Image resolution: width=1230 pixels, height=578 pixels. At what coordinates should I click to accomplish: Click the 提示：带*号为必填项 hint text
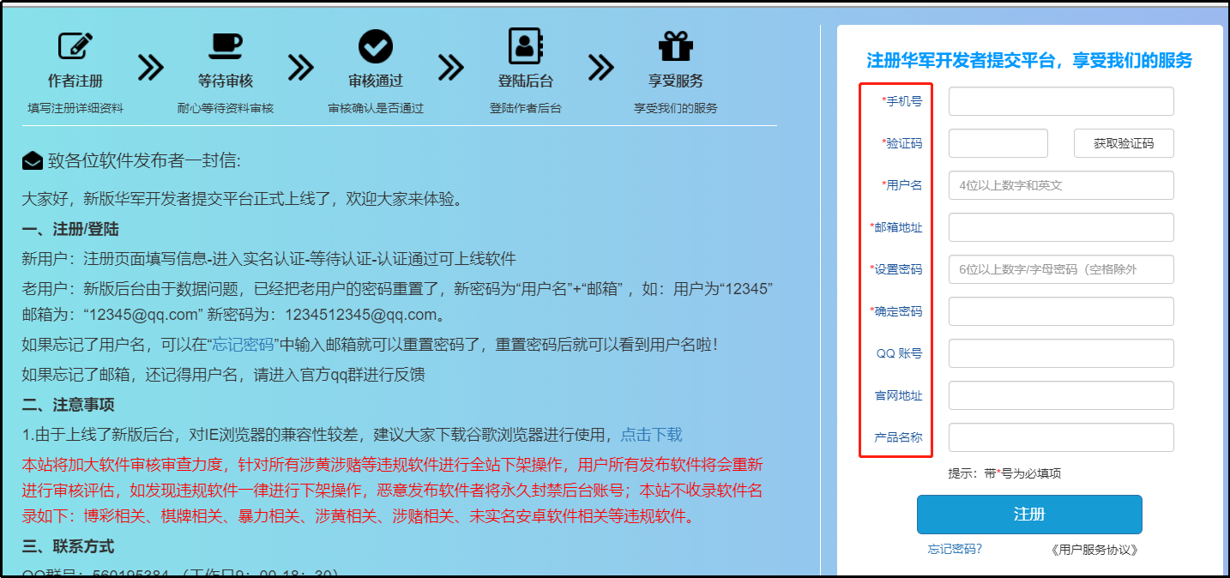[x=1004, y=473]
